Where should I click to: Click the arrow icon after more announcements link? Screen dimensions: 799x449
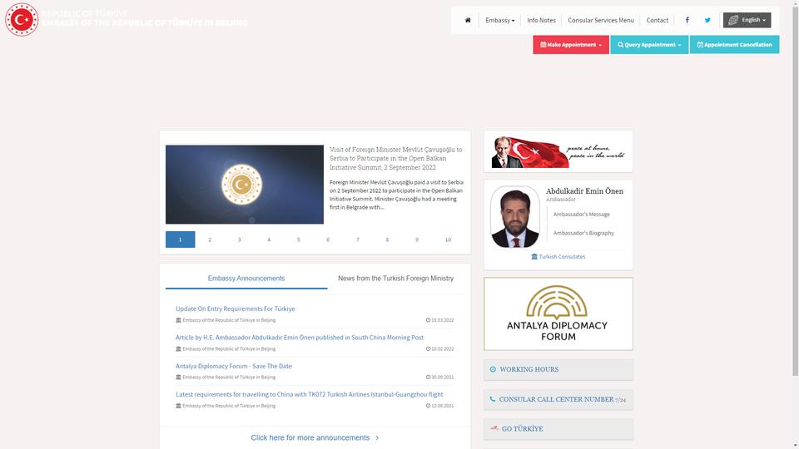pyautogui.click(x=377, y=438)
